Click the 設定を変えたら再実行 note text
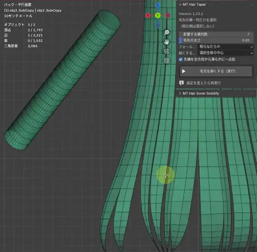 [204, 83]
